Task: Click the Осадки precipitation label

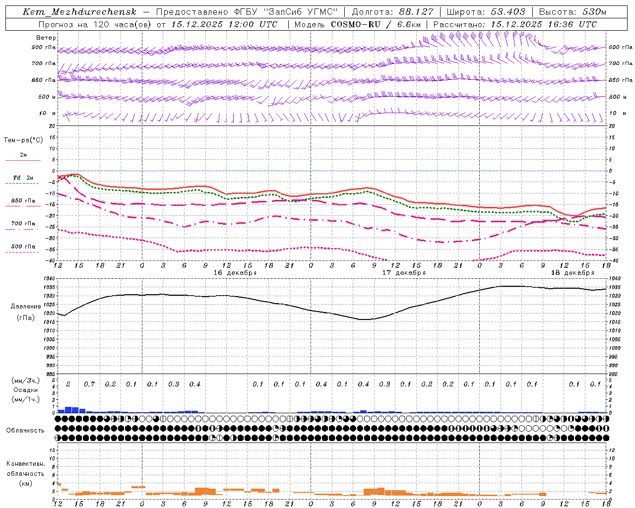Action: pyautogui.click(x=26, y=390)
